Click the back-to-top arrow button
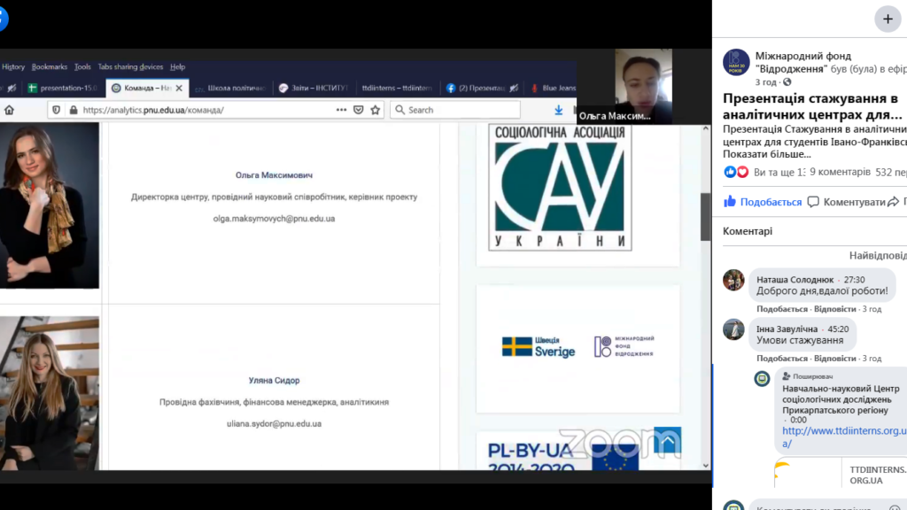 pos(667,440)
